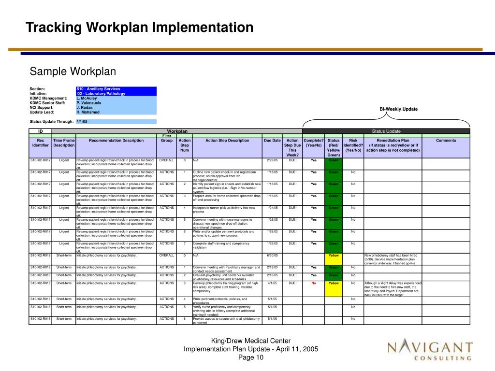Click the 'Action Step Description' column header
The image size is (495, 371).
click(x=227, y=148)
